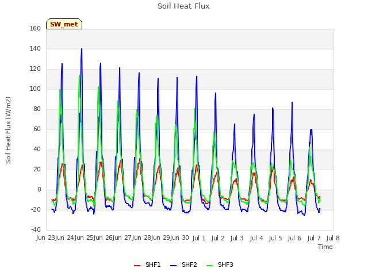
Task: Toggle the SHF1 series in legend
Action: pyautogui.click(x=147, y=264)
